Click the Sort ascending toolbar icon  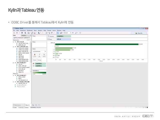pos(49,33)
